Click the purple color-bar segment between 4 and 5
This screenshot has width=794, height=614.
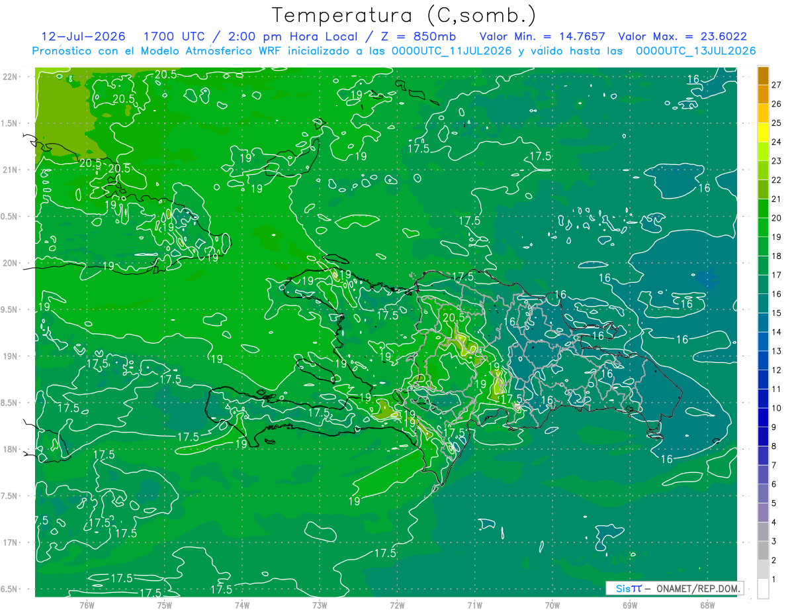(763, 513)
